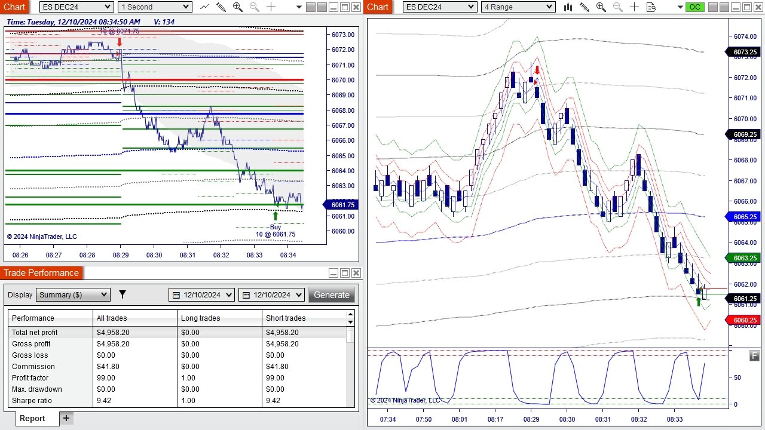Select the right Chart tab
Image resolution: width=765 pixels, height=430 pixels.
point(378,7)
